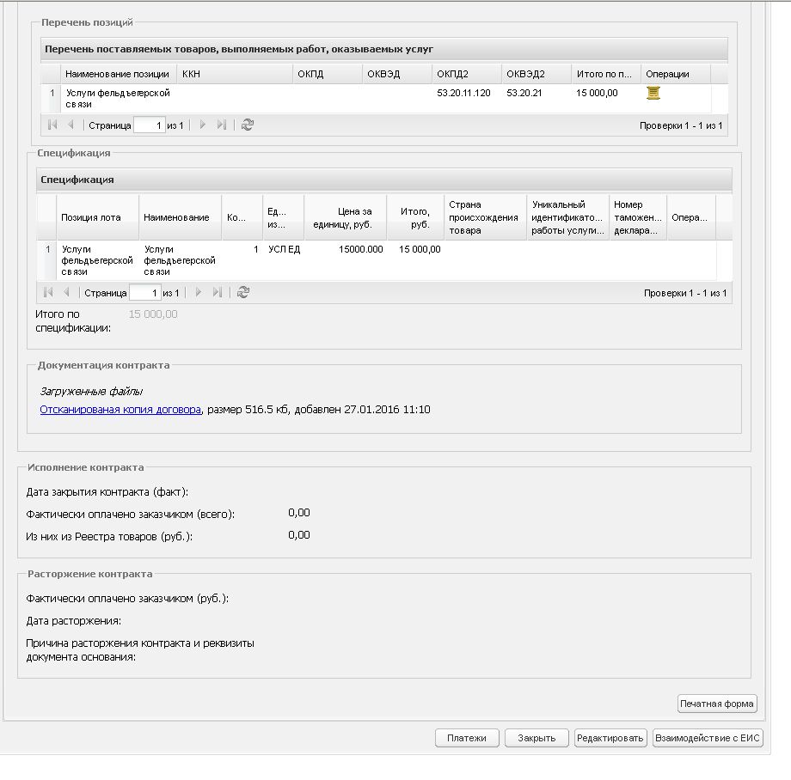Go to previous page in Перечень позиций pager
The image size is (791, 780).
click(71, 125)
